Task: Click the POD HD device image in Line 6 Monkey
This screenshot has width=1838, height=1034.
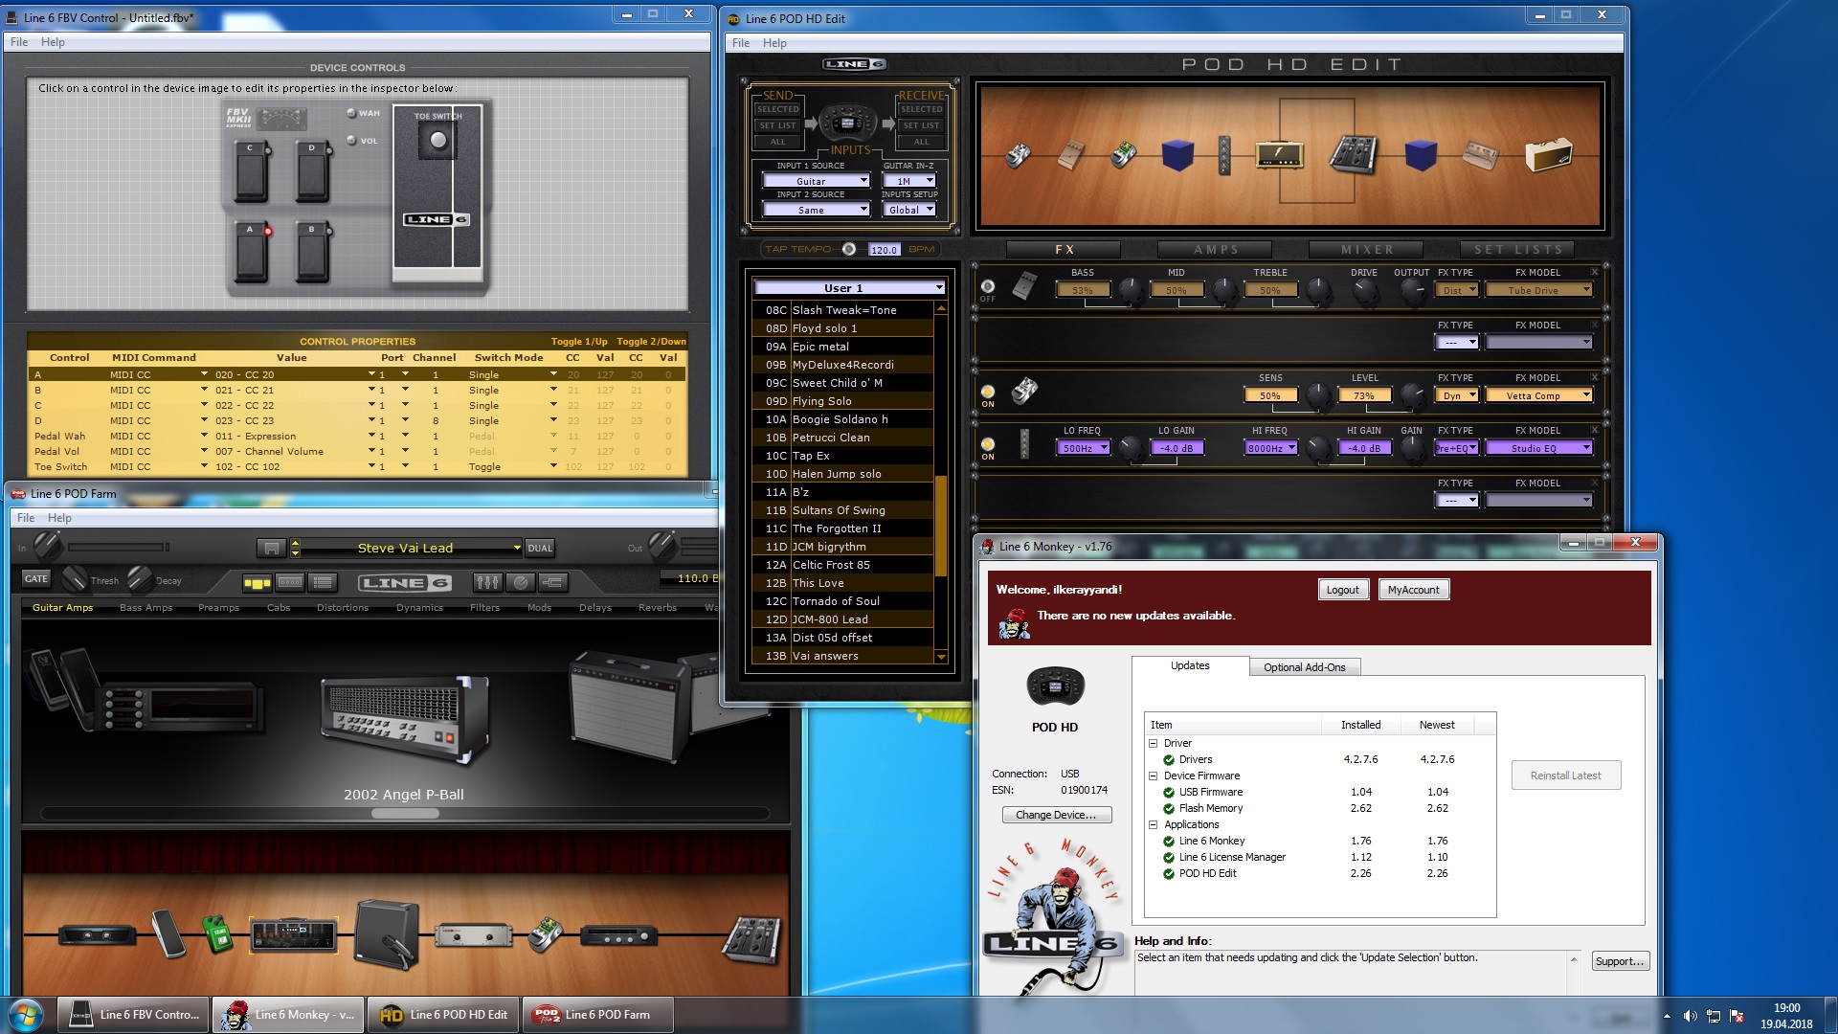Action: tap(1055, 686)
